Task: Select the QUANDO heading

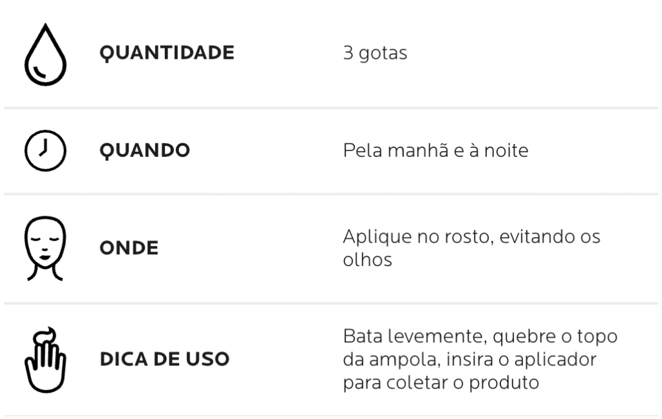Action: pos(145,151)
